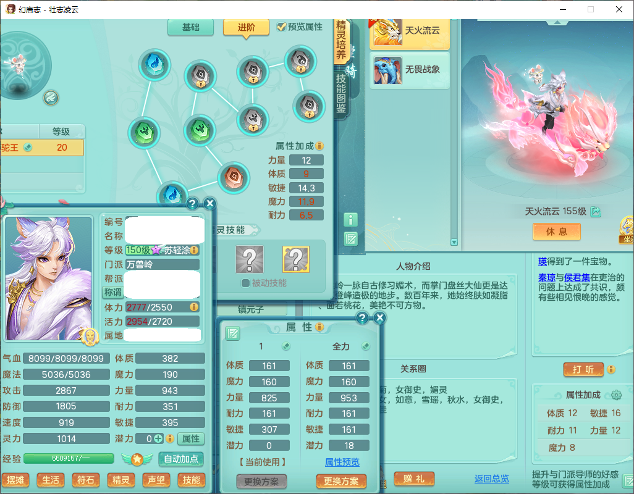
Task: Open the 属性预览 link
Action: tap(342, 462)
